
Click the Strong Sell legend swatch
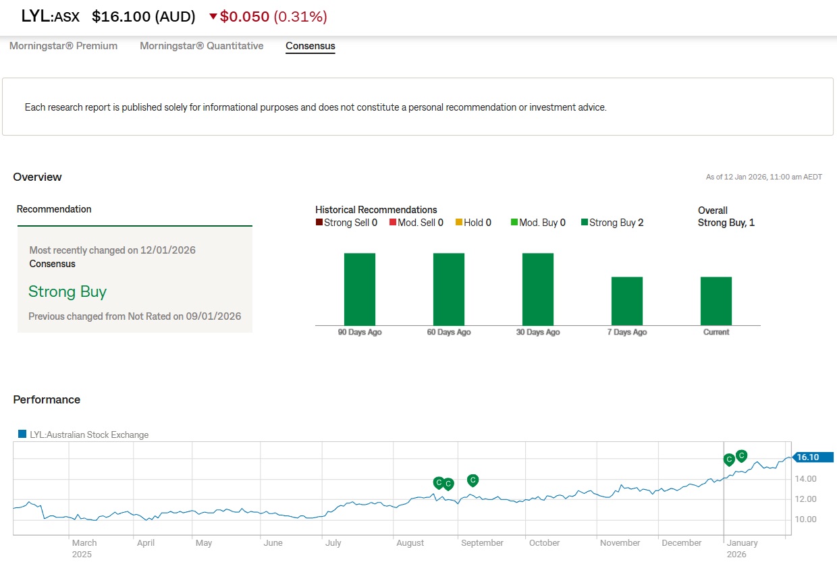click(319, 223)
